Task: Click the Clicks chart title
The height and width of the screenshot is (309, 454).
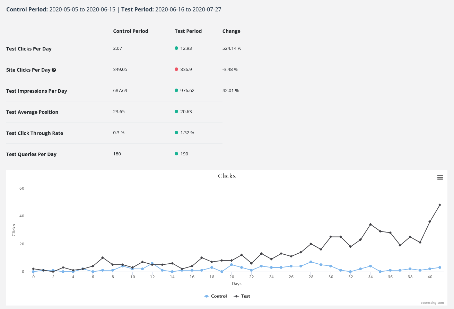Action: [227, 176]
